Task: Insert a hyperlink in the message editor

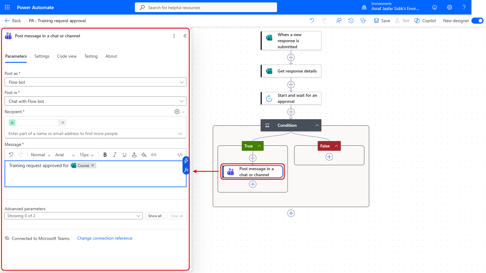Action: [154, 155]
